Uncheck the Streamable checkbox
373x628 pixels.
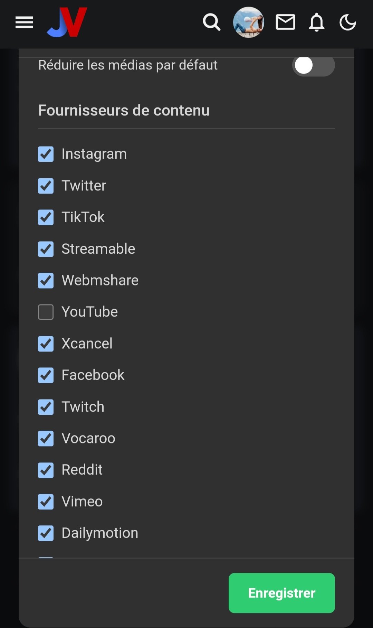pos(46,249)
